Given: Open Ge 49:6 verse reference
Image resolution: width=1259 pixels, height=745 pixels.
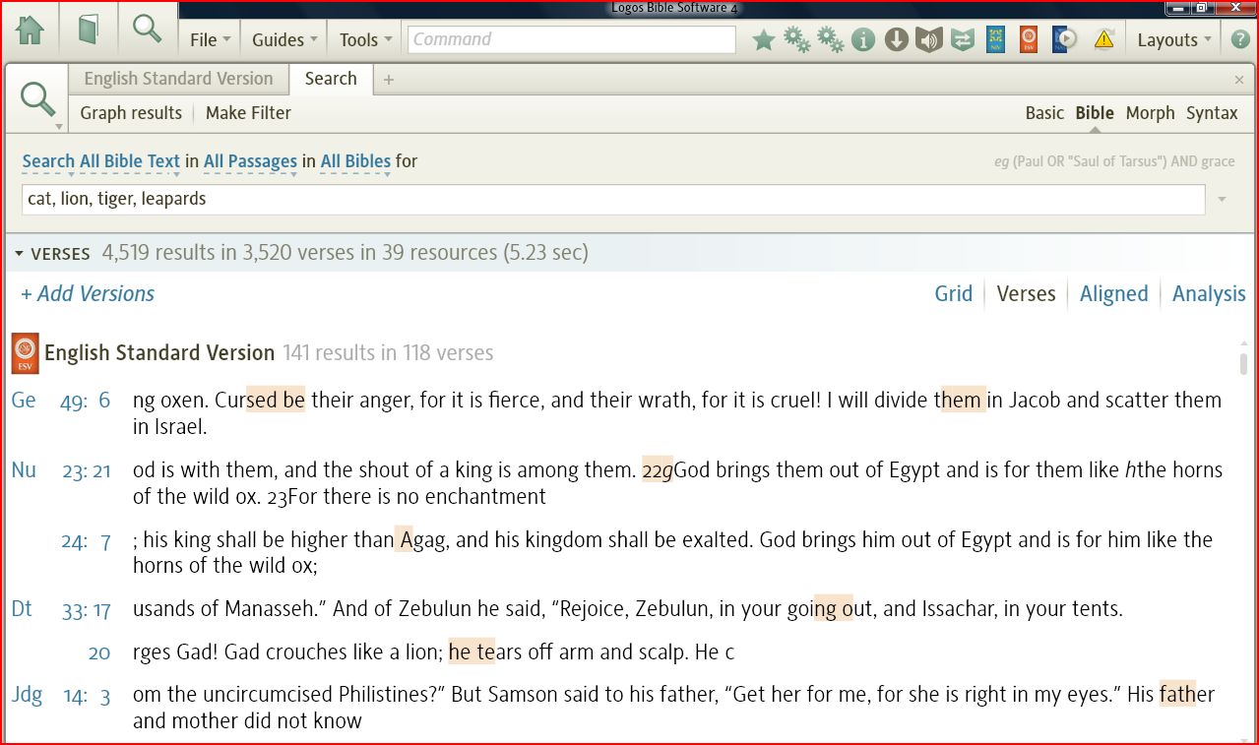Looking at the screenshot, I should [61, 401].
